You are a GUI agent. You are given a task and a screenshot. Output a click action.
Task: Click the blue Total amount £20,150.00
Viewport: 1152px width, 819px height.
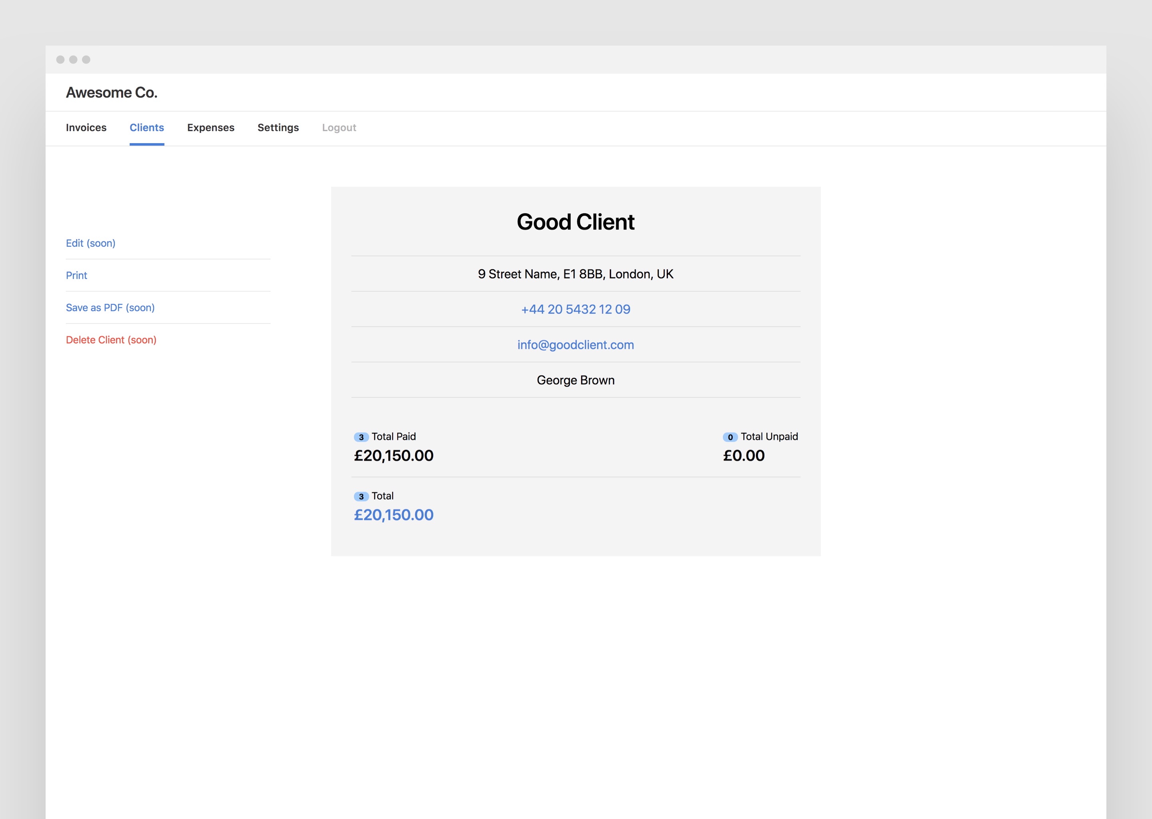pos(394,515)
